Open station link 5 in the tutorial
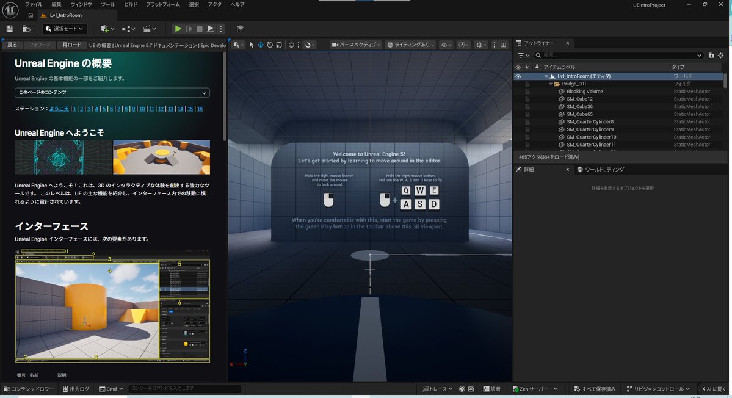This screenshot has width=732, height=398. [103, 108]
